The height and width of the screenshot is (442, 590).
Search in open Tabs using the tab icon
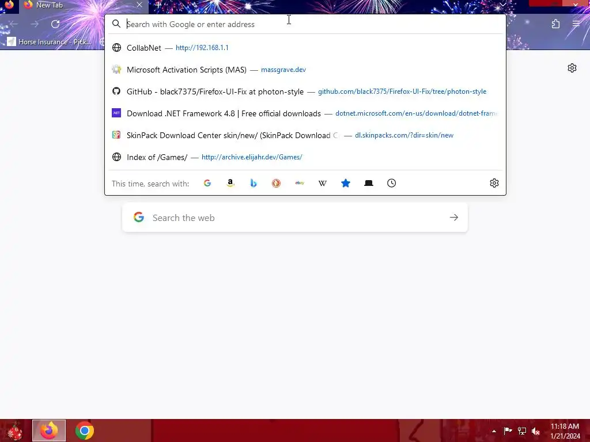coord(369,183)
